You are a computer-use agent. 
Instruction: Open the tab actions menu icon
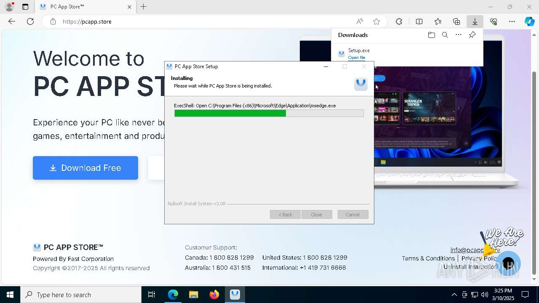25,7
